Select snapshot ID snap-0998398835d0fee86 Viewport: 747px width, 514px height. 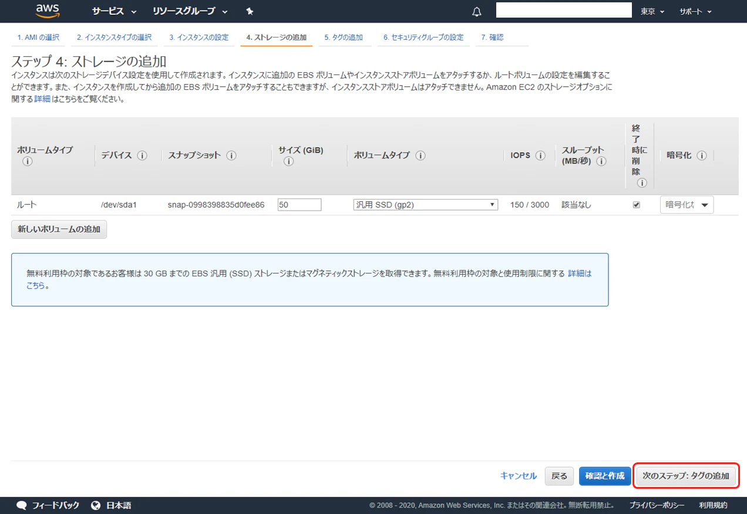(216, 205)
